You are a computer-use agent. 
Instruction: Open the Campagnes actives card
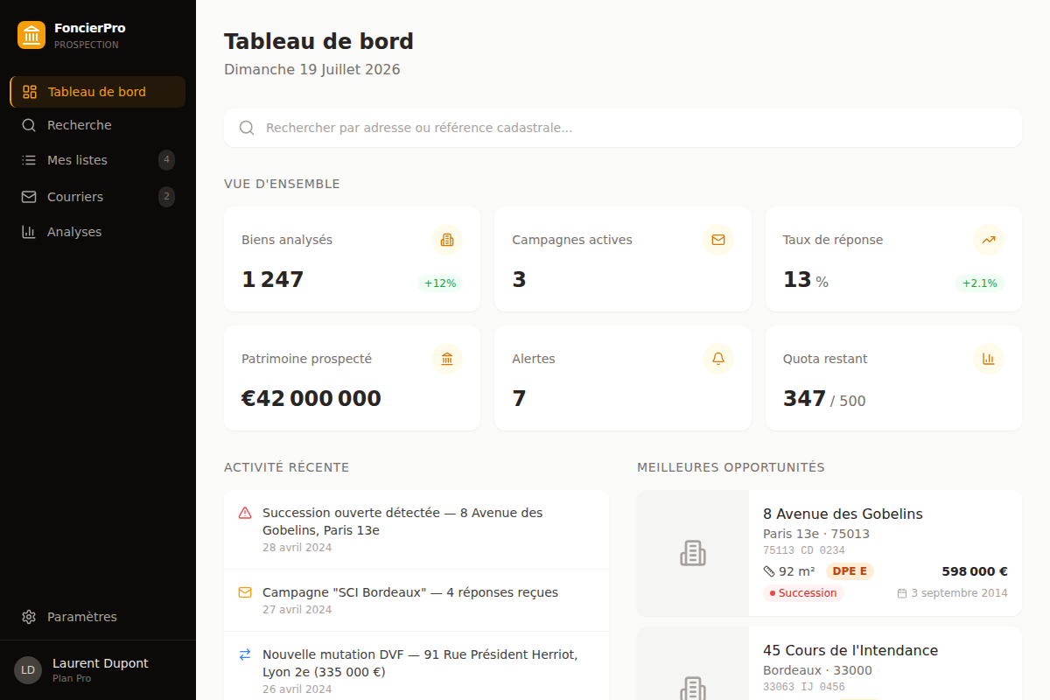click(x=623, y=259)
